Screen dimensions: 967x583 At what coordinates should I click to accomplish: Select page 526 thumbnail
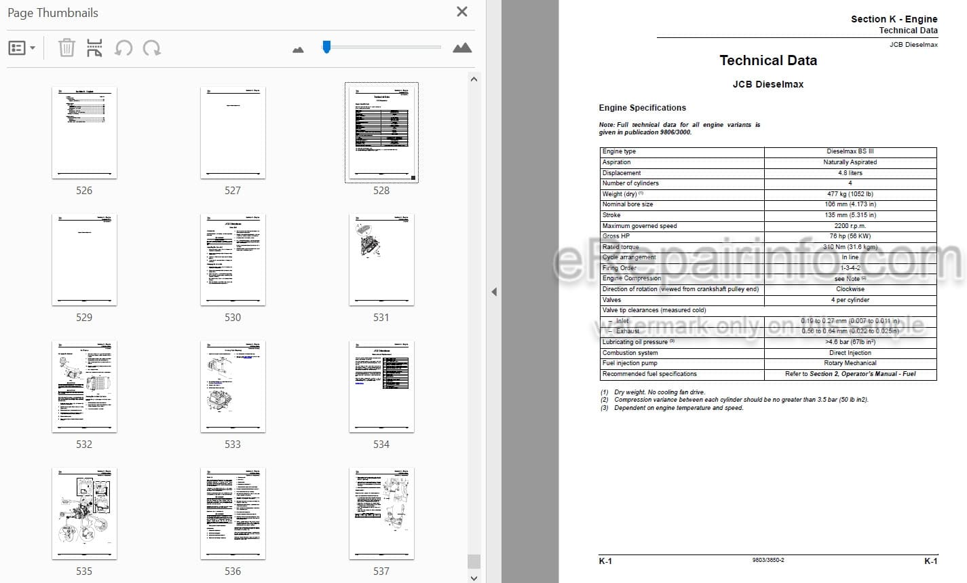click(84, 132)
